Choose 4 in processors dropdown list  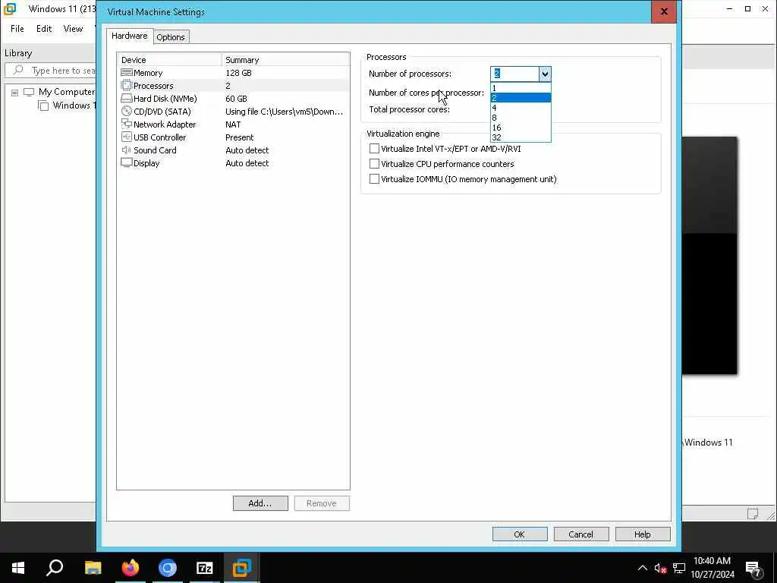pyautogui.click(x=521, y=108)
